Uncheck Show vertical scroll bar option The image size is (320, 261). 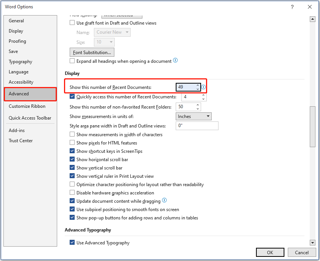[72, 168]
